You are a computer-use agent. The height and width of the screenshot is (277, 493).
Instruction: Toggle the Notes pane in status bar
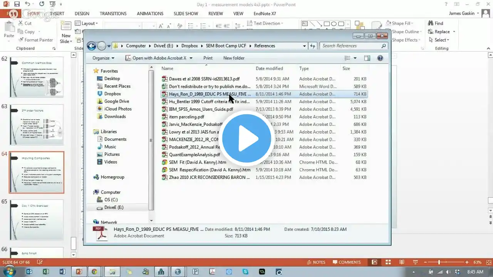tap(316, 262)
